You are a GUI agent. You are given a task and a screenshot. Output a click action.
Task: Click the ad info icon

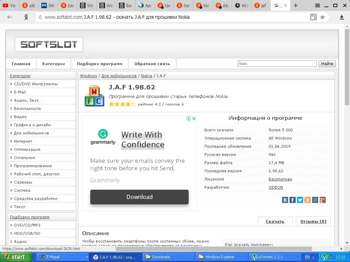pos(188,118)
